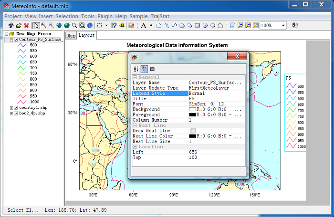
Task: Click the Neat Line Color black swatch
Action: click(x=192, y=136)
